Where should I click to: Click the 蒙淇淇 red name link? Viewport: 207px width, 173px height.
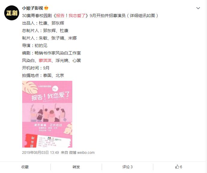(45, 60)
